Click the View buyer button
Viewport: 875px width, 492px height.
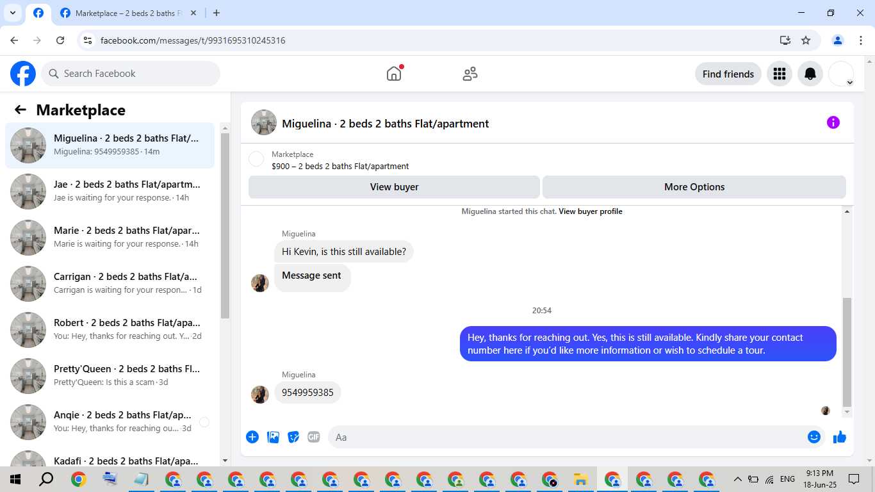394,187
